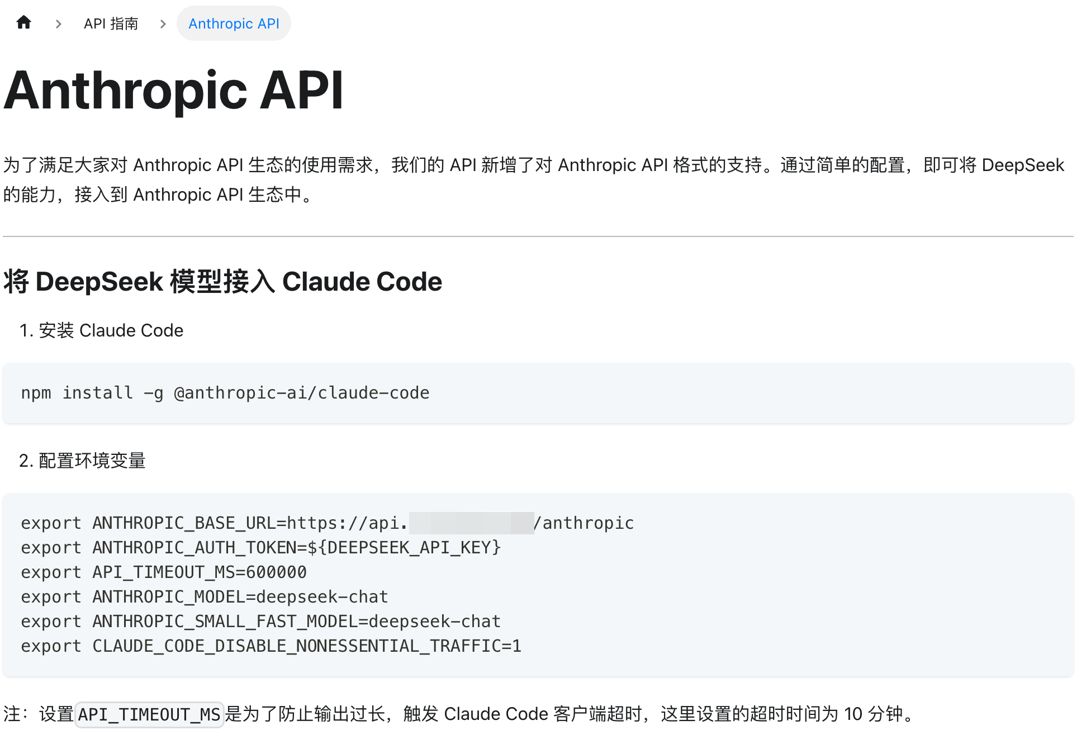Screen dimensions: 1091x749
Task: Click inline API_TIMEOUT_MS code in the note
Action: pos(149,714)
